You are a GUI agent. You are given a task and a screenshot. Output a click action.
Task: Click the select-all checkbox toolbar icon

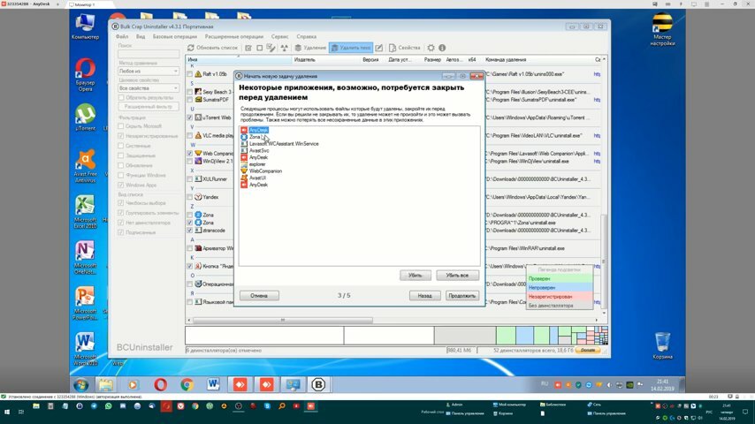[x=248, y=48]
